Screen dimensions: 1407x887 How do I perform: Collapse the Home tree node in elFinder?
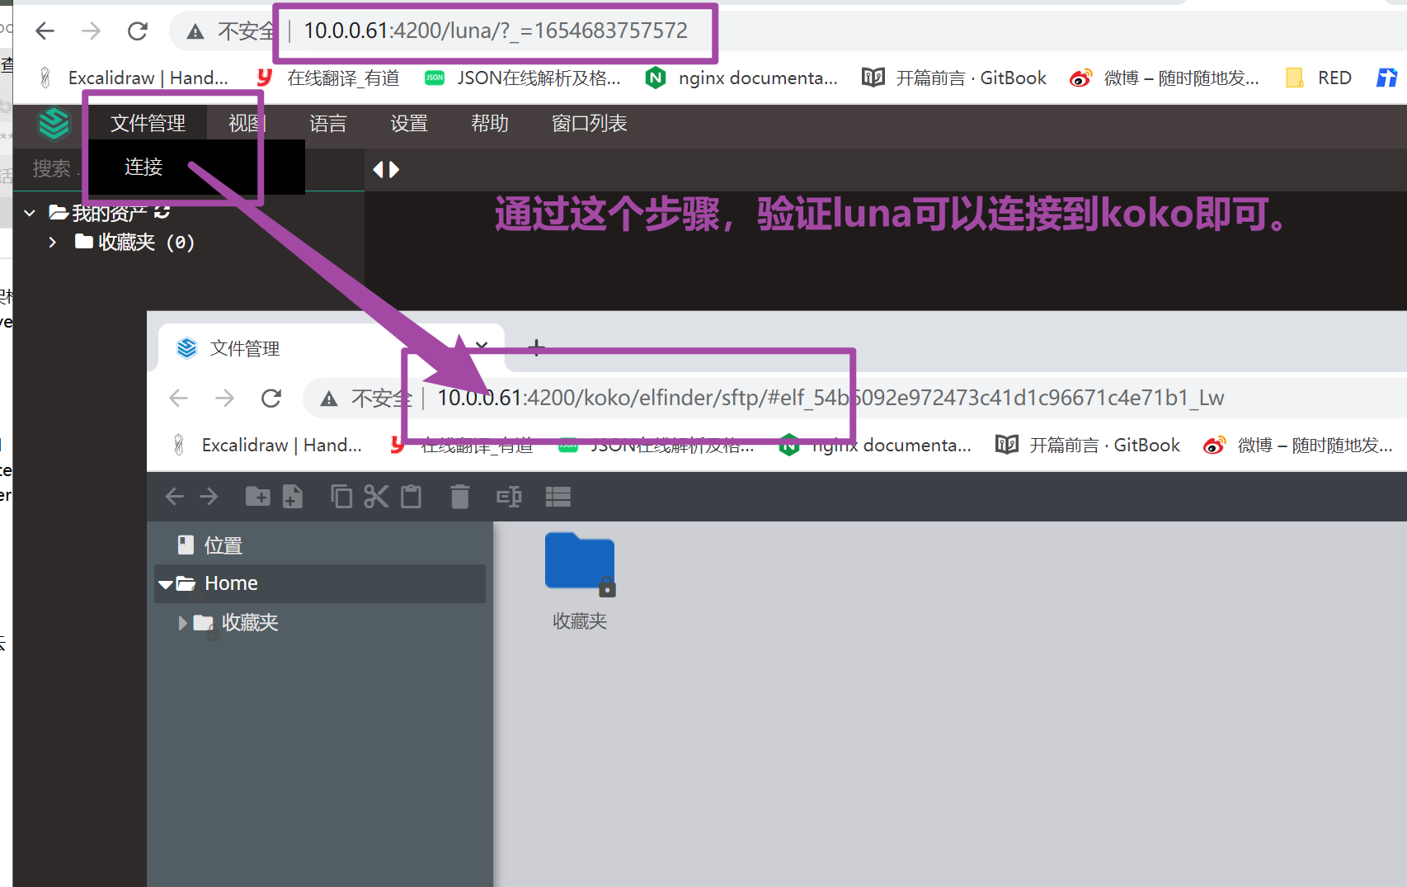(165, 584)
